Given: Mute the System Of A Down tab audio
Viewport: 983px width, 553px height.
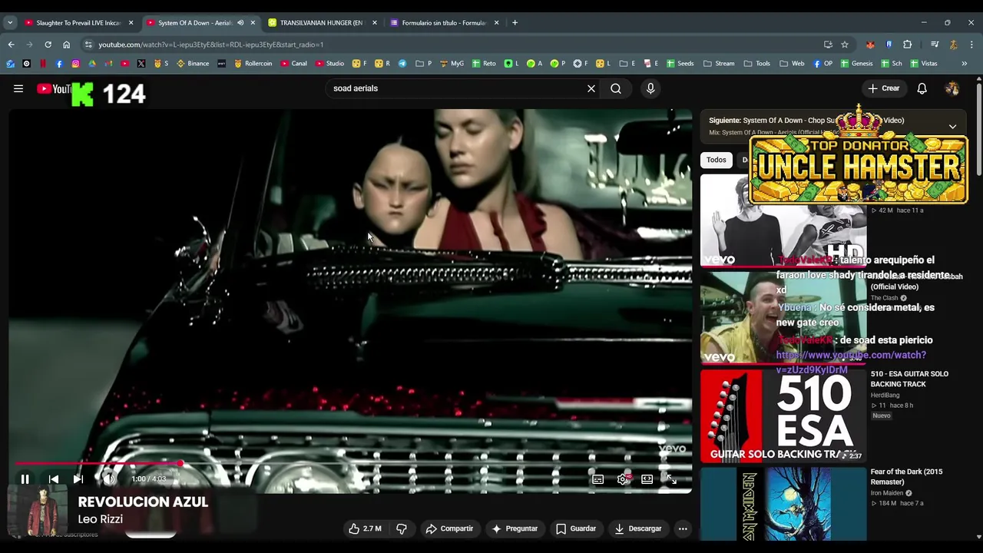Looking at the screenshot, I should [x=240, y=23].
